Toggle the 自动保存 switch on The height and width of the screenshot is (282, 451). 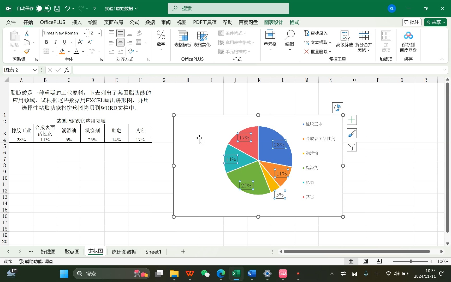[43, 8]
